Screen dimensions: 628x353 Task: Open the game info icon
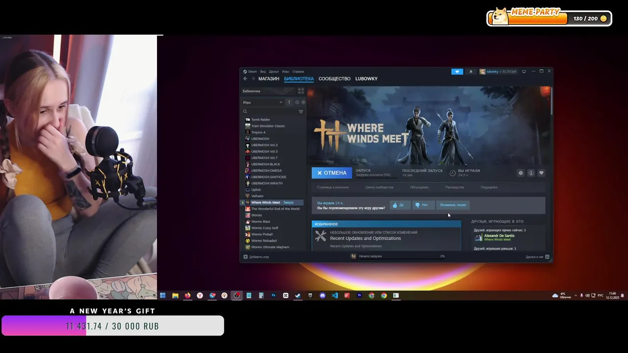point(531,173)
